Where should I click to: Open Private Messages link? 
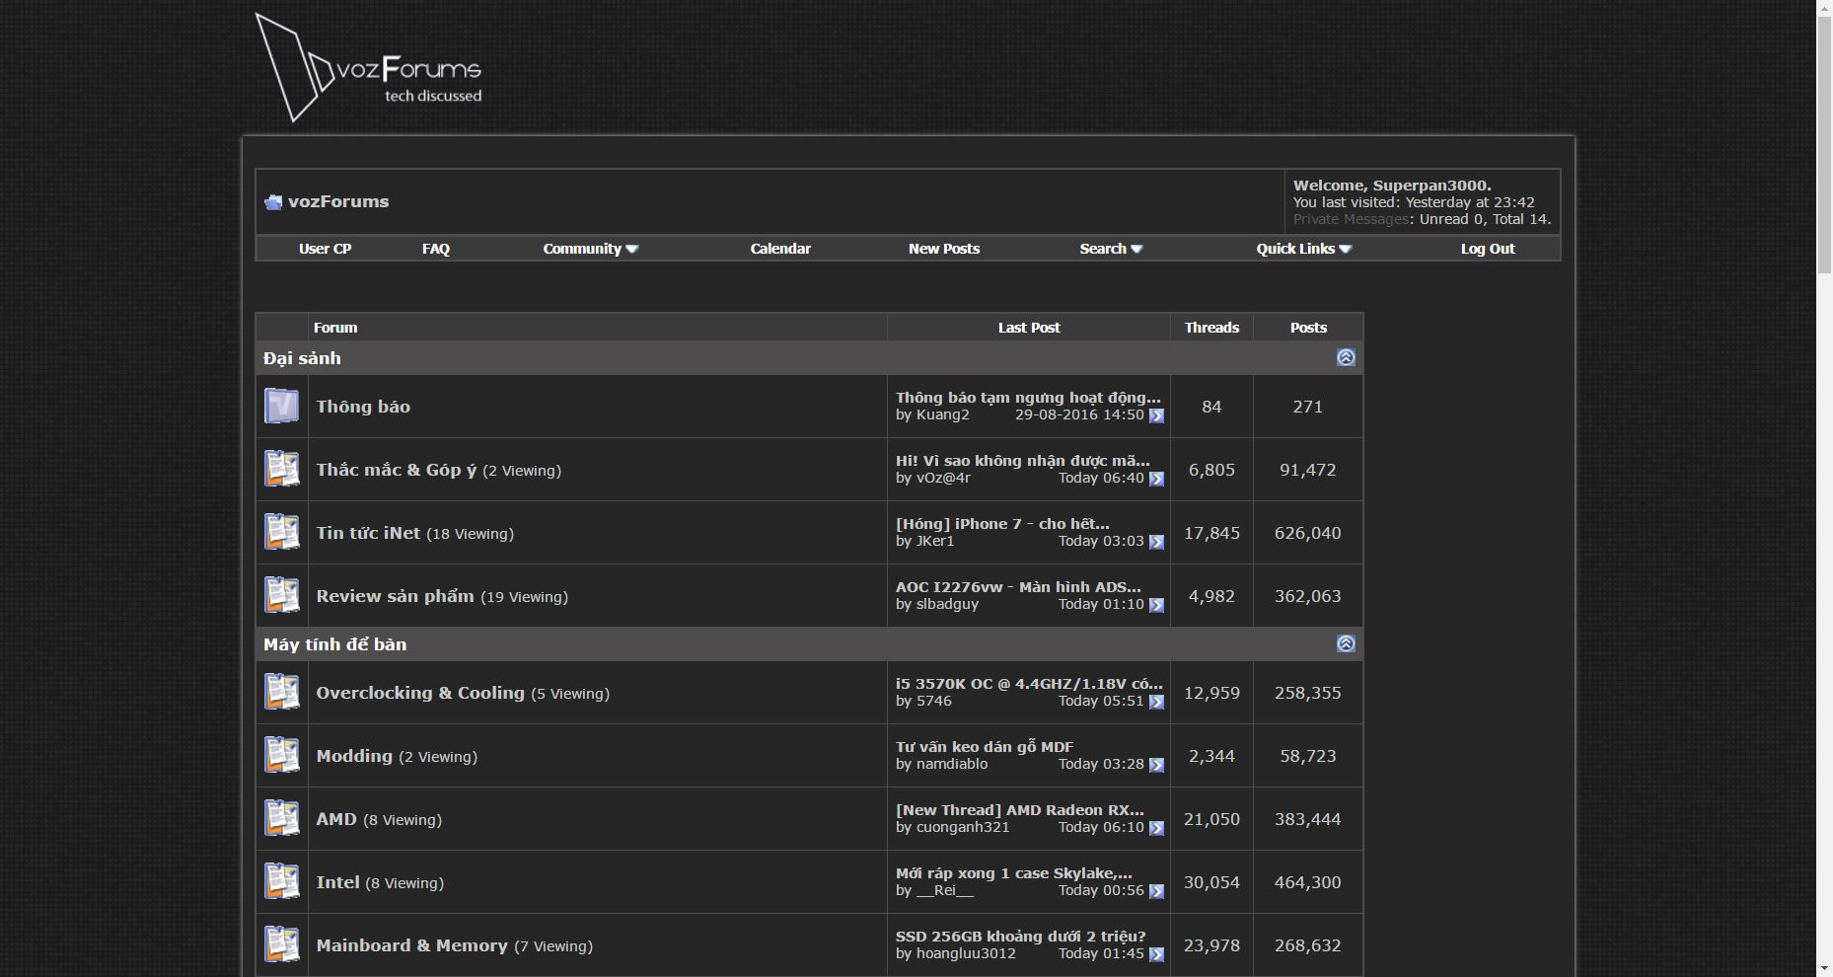(1351, 219)
